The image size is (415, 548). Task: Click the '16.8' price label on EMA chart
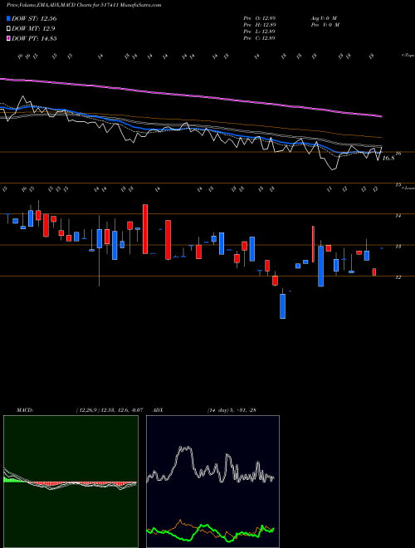[388, 159]
